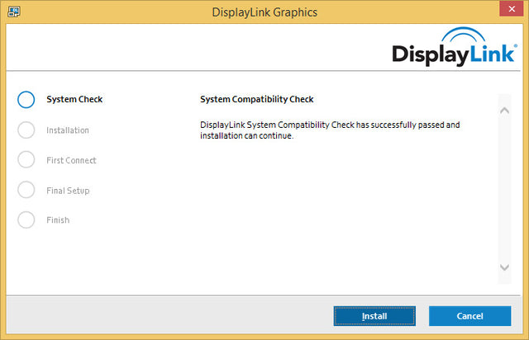Click the First Connect step circle
The width and height of the screenshot is (529, 340).
[26, 159]
